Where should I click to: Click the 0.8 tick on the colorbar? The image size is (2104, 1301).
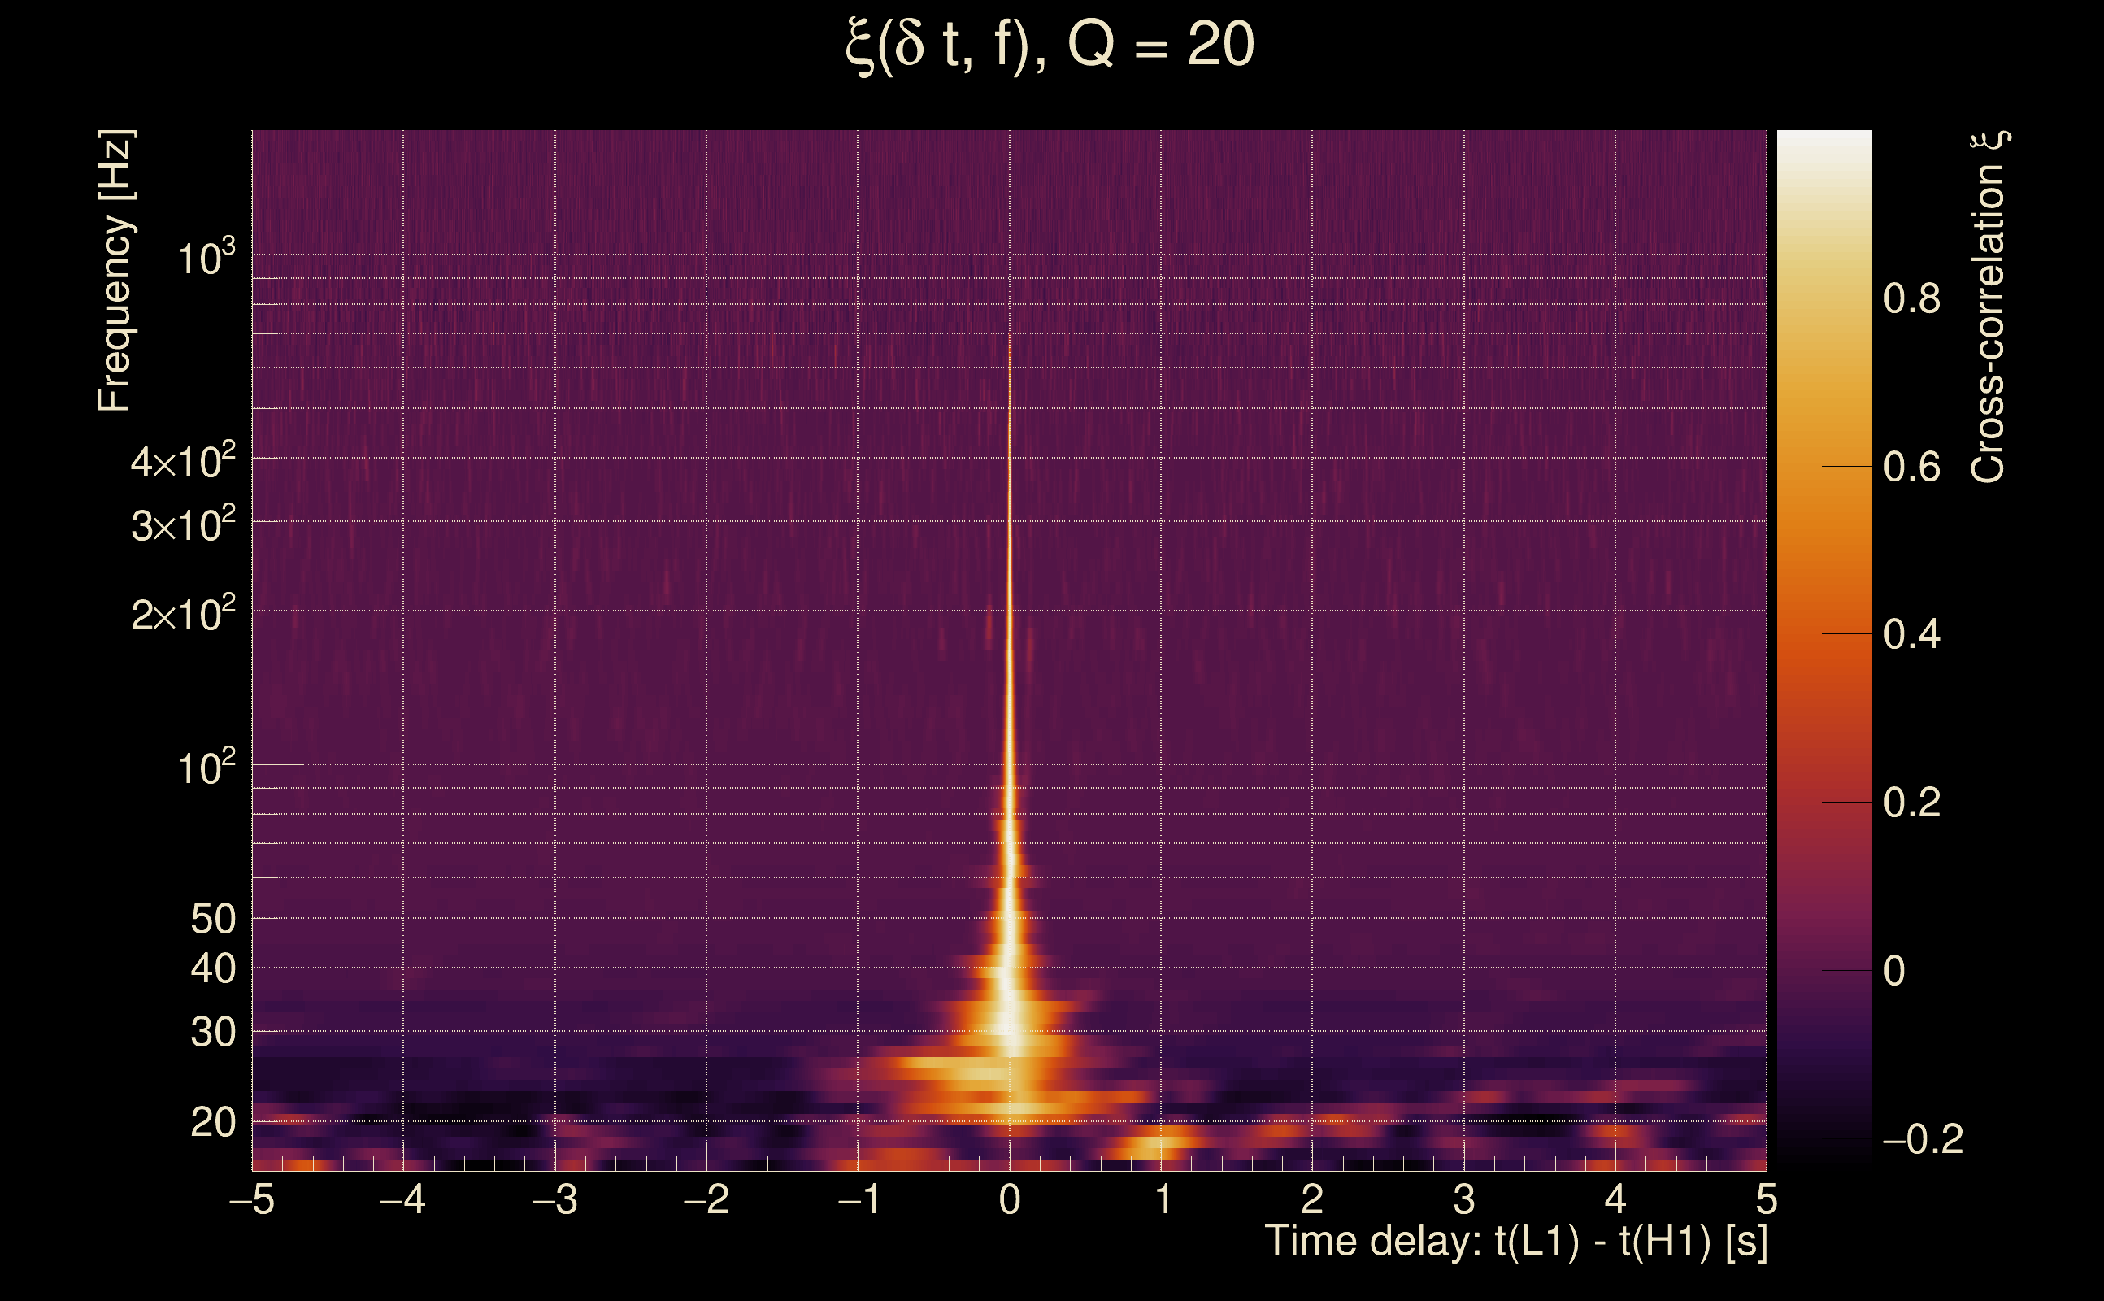1911,298
